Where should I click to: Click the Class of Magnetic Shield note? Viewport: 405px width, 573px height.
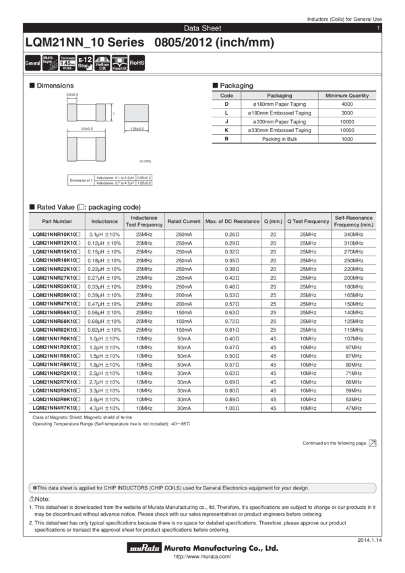coord(82,417)
